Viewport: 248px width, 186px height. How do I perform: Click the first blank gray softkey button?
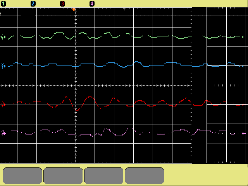(22, 176)
